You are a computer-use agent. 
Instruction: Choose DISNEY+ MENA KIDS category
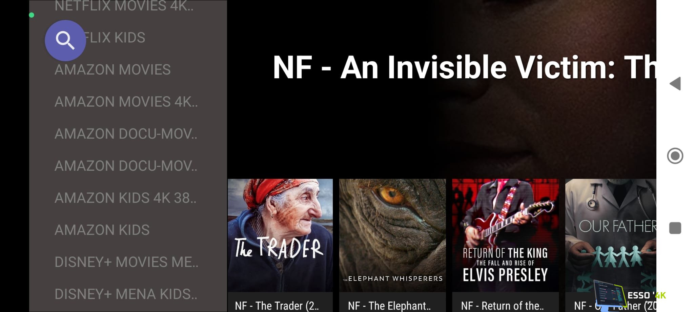coord(126,294)
